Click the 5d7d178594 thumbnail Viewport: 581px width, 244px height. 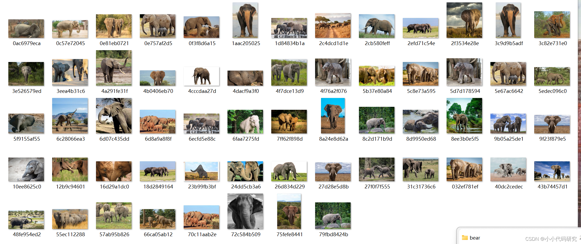464,72
